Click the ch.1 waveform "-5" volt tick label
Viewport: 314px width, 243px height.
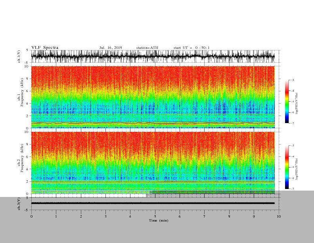27,63
